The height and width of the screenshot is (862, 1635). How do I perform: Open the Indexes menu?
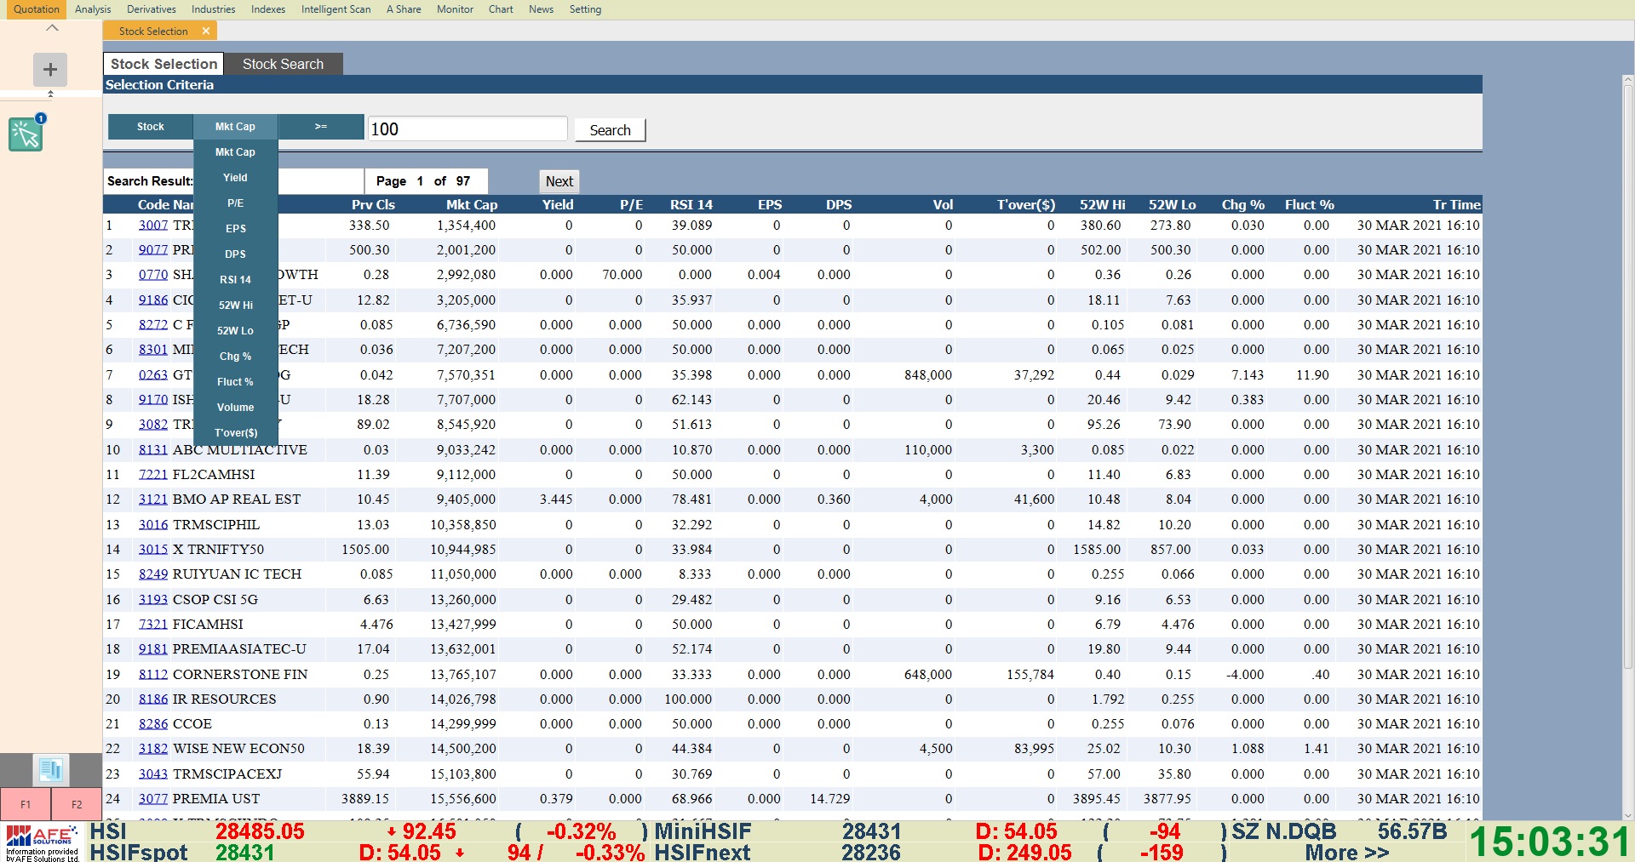[x=268, y=9]
